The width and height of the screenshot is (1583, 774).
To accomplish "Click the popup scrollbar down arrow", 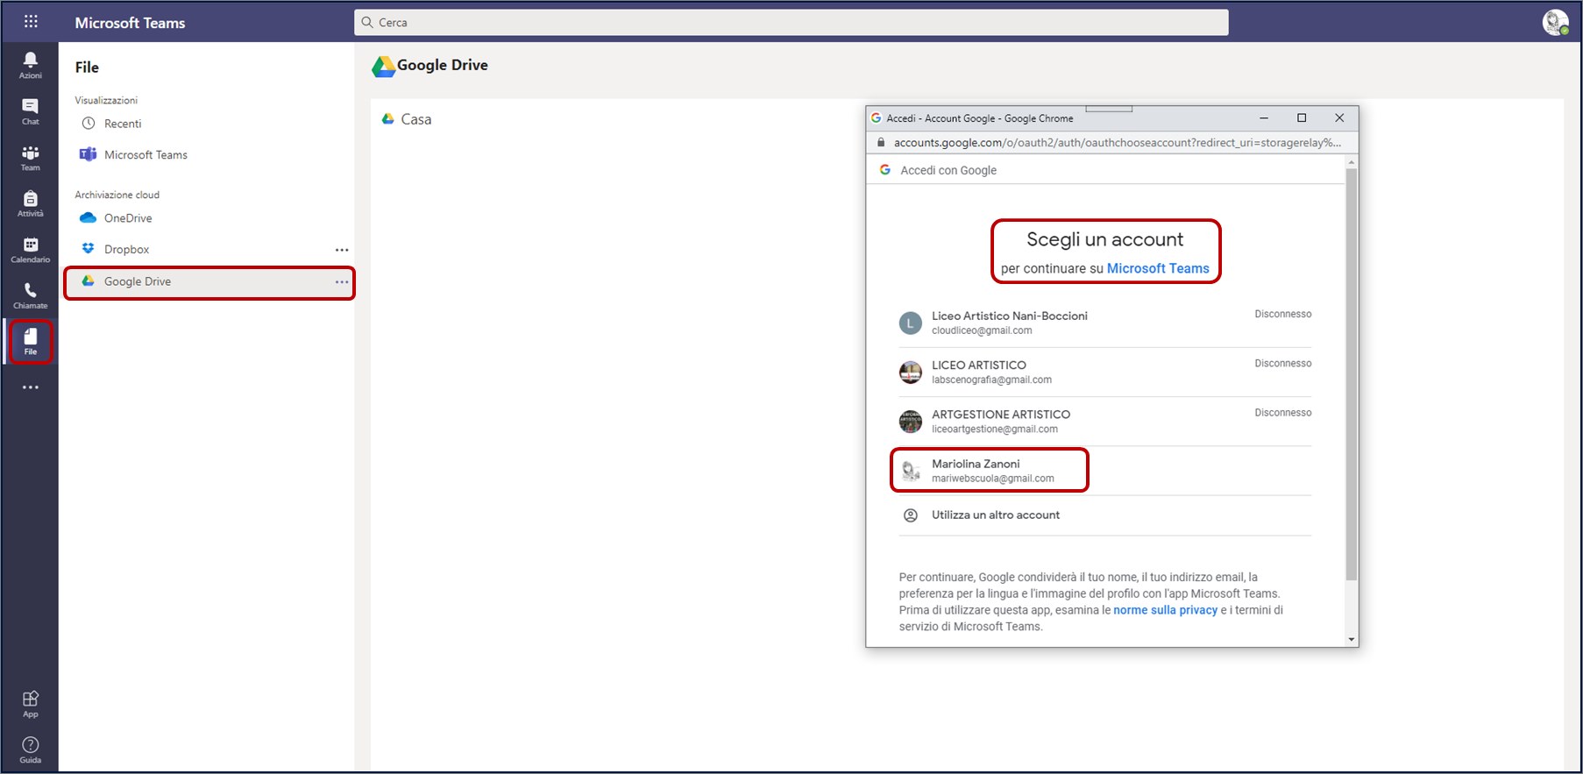I will [x=1352, y=639].
